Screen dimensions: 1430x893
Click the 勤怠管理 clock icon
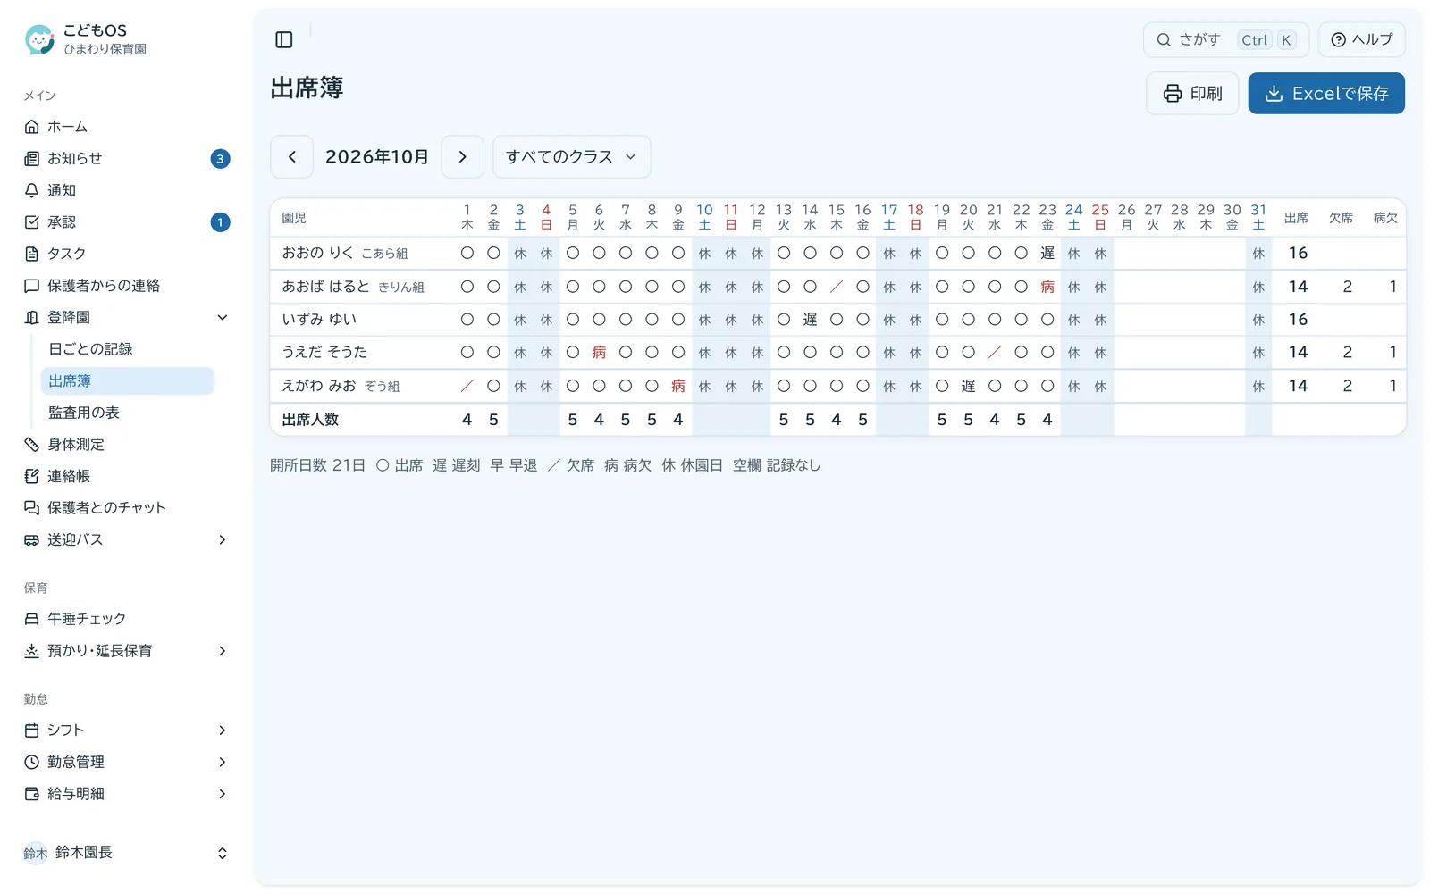coord(32,762)
